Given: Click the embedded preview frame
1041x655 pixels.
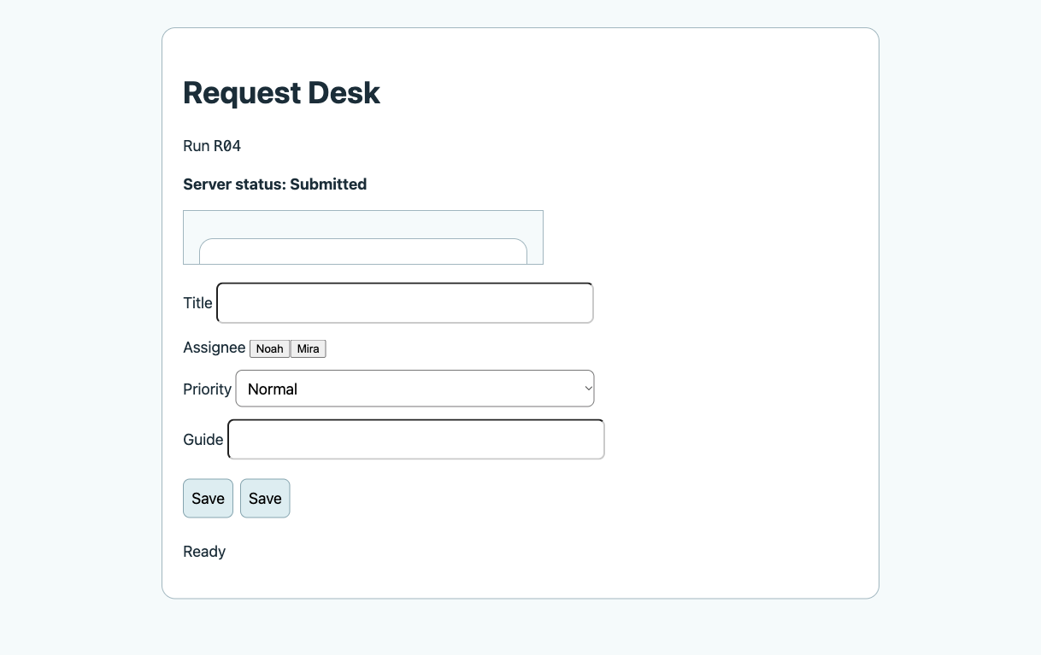Looking at the screenshot, I should tap(363, 237).
